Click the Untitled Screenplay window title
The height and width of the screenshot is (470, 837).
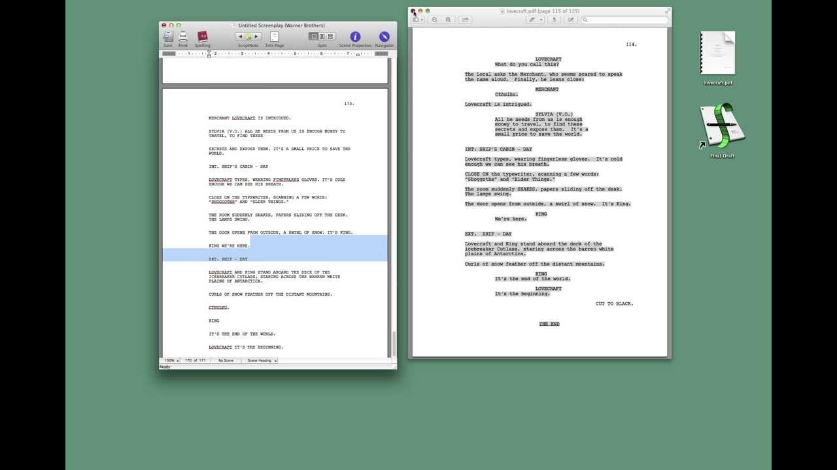click(282, 25)
